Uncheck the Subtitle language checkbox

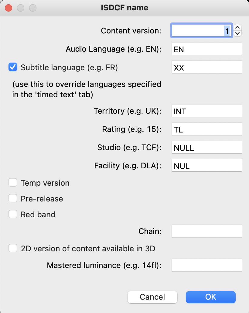13,67
